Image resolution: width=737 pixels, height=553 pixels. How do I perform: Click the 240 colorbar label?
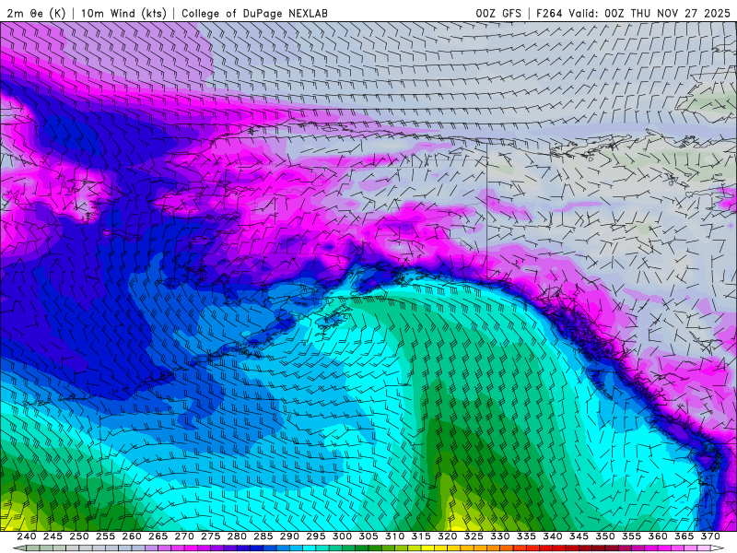point(27,536)
